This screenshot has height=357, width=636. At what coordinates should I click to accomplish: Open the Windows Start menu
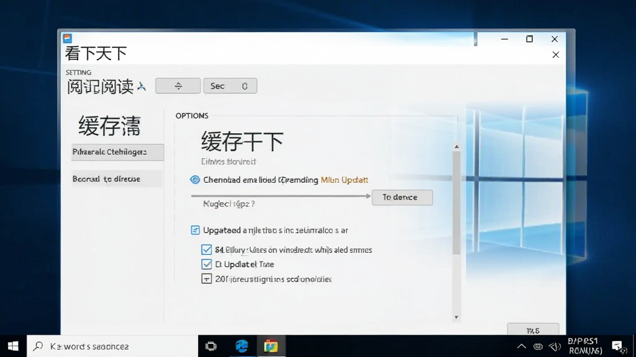click(x=13, y=346)
